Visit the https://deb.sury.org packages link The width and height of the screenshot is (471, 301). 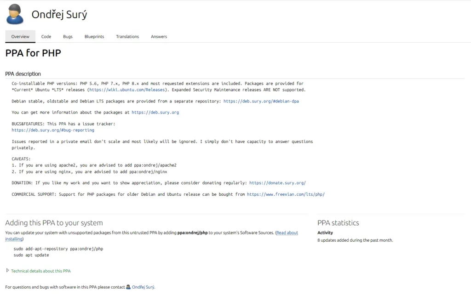coord(155,112)
